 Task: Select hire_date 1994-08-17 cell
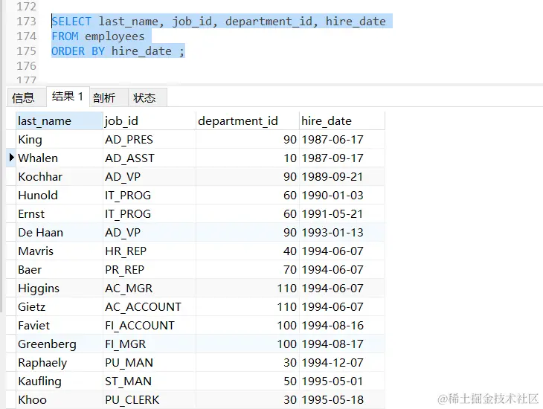click(342, 344)
